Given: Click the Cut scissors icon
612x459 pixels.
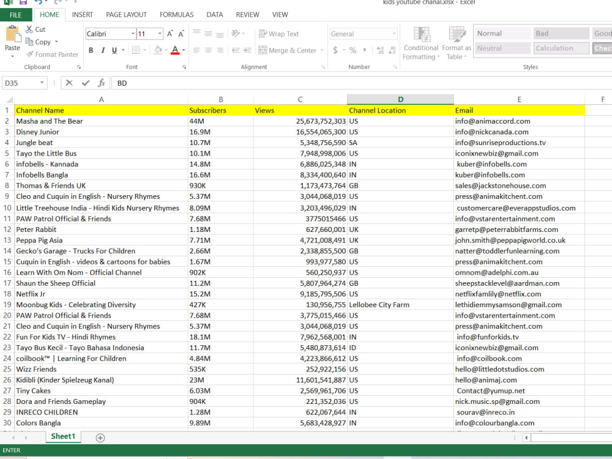Looking at the screenshot, I should tap(29, 29).
